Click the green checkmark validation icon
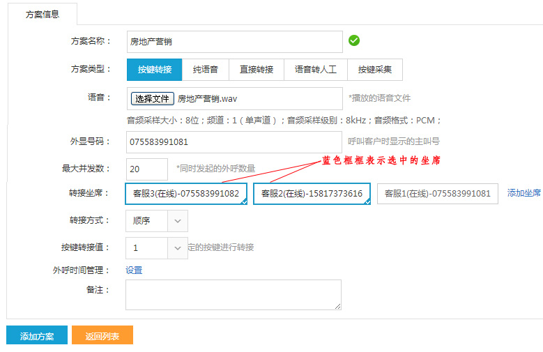Screen dimensions: 543x352 pos(354,40)
